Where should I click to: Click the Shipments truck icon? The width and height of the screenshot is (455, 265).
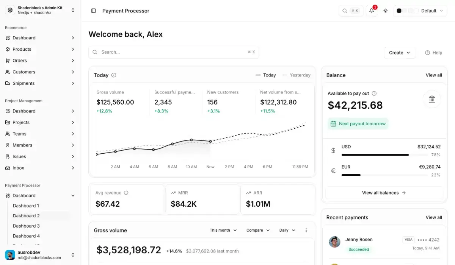tap(8, 83)
